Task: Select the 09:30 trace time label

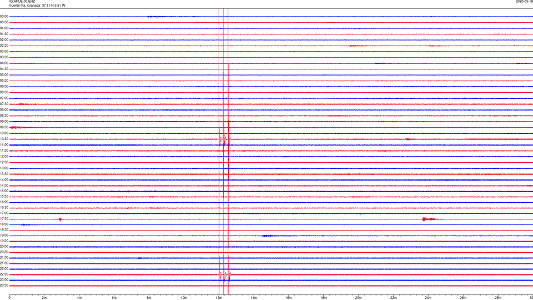Action: point(4,127)
